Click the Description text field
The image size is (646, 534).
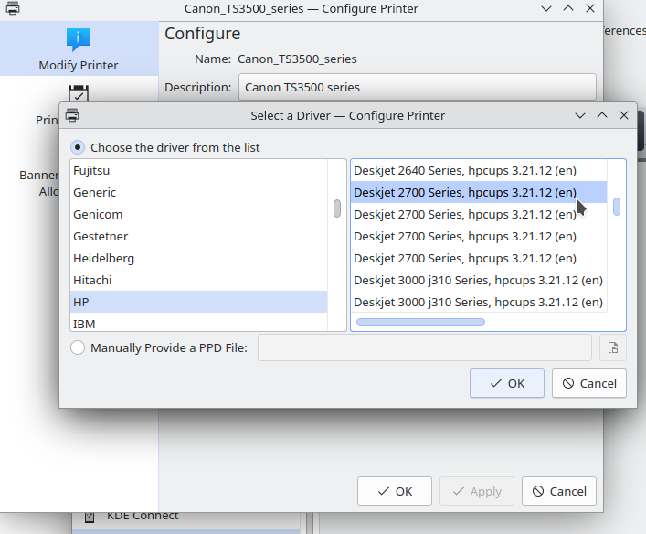(417, 88)
